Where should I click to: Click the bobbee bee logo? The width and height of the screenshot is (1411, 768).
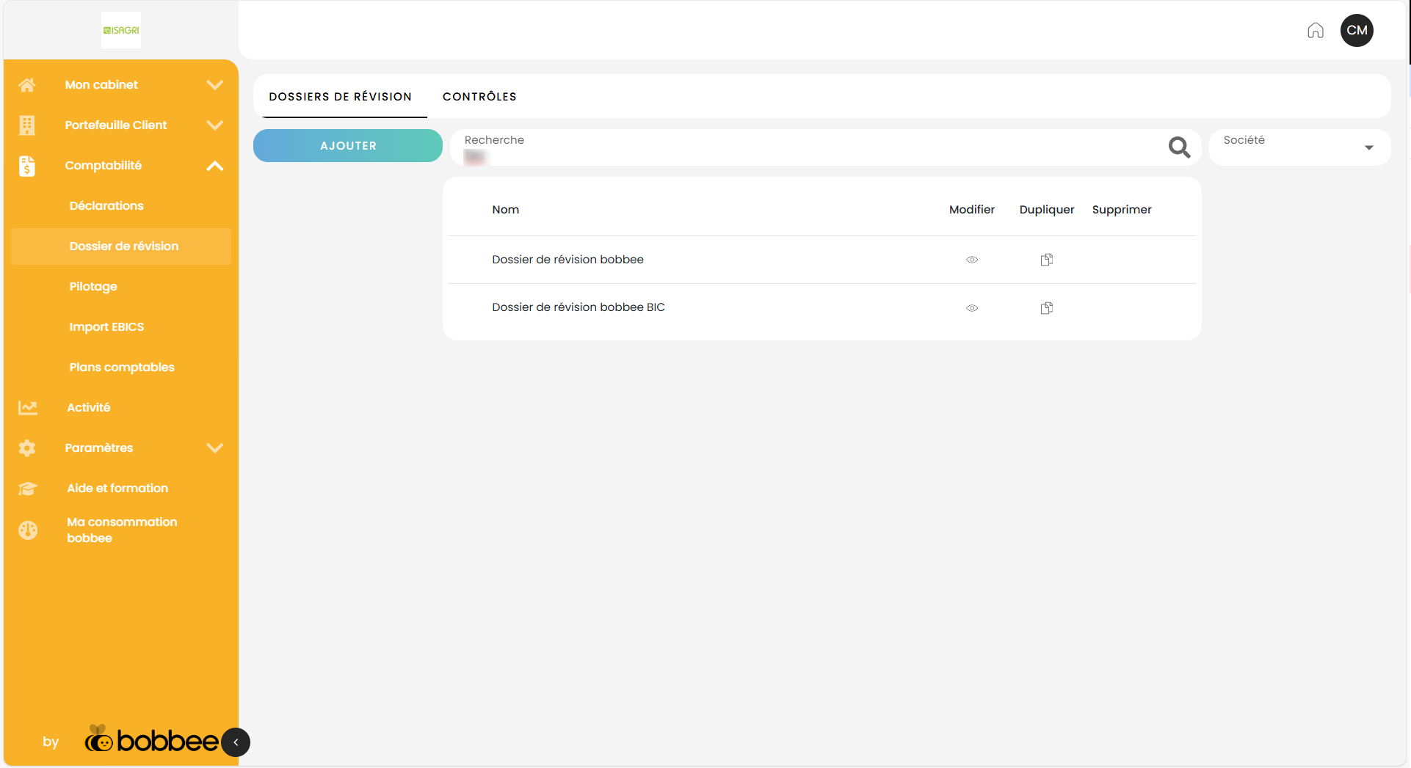152,739
